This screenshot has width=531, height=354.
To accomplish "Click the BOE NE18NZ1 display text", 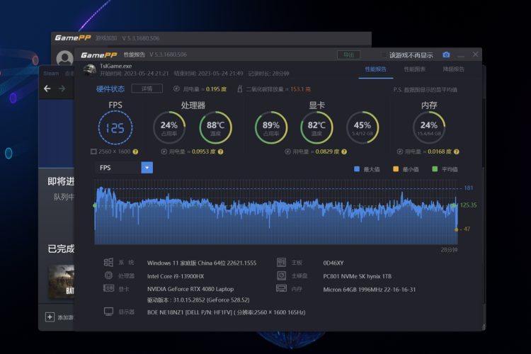I will 227,312.
